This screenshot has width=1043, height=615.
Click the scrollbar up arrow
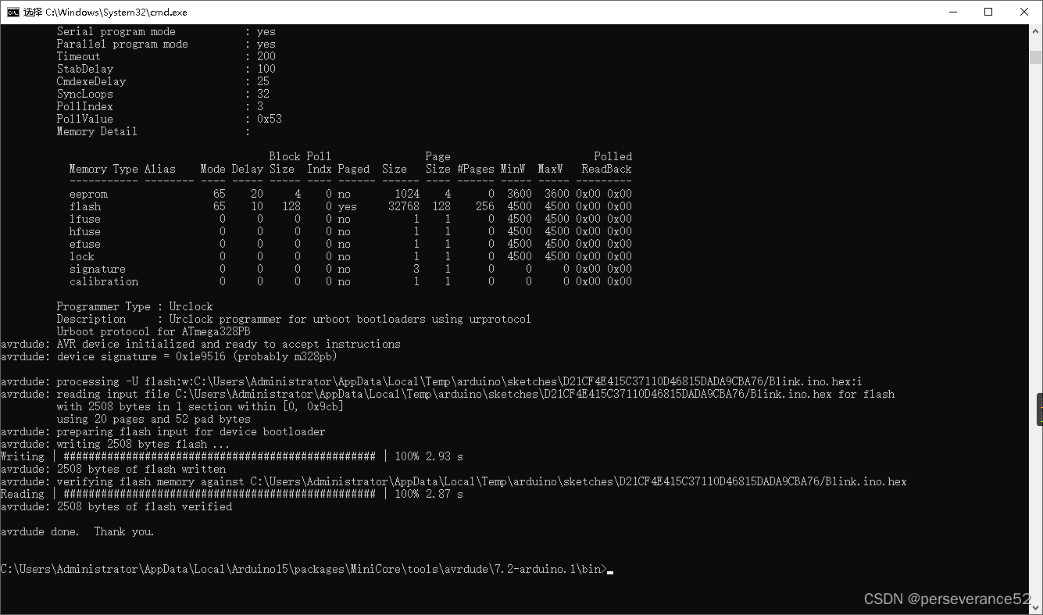point(1035,30)
